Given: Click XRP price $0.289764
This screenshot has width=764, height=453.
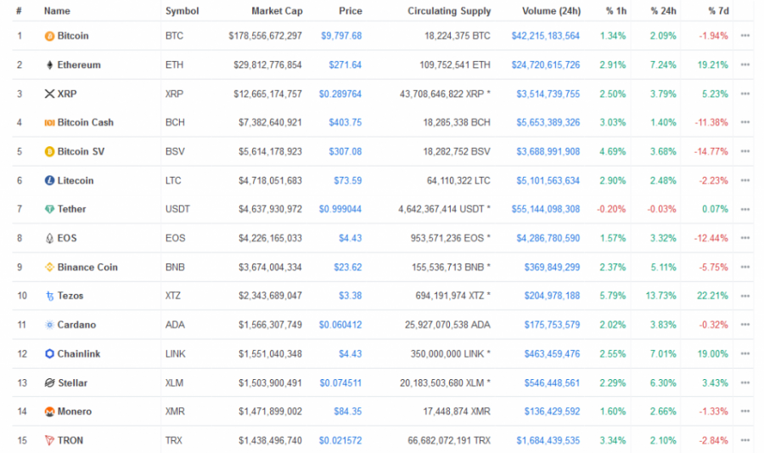Looking at the screenshot, I should (340, 93).
